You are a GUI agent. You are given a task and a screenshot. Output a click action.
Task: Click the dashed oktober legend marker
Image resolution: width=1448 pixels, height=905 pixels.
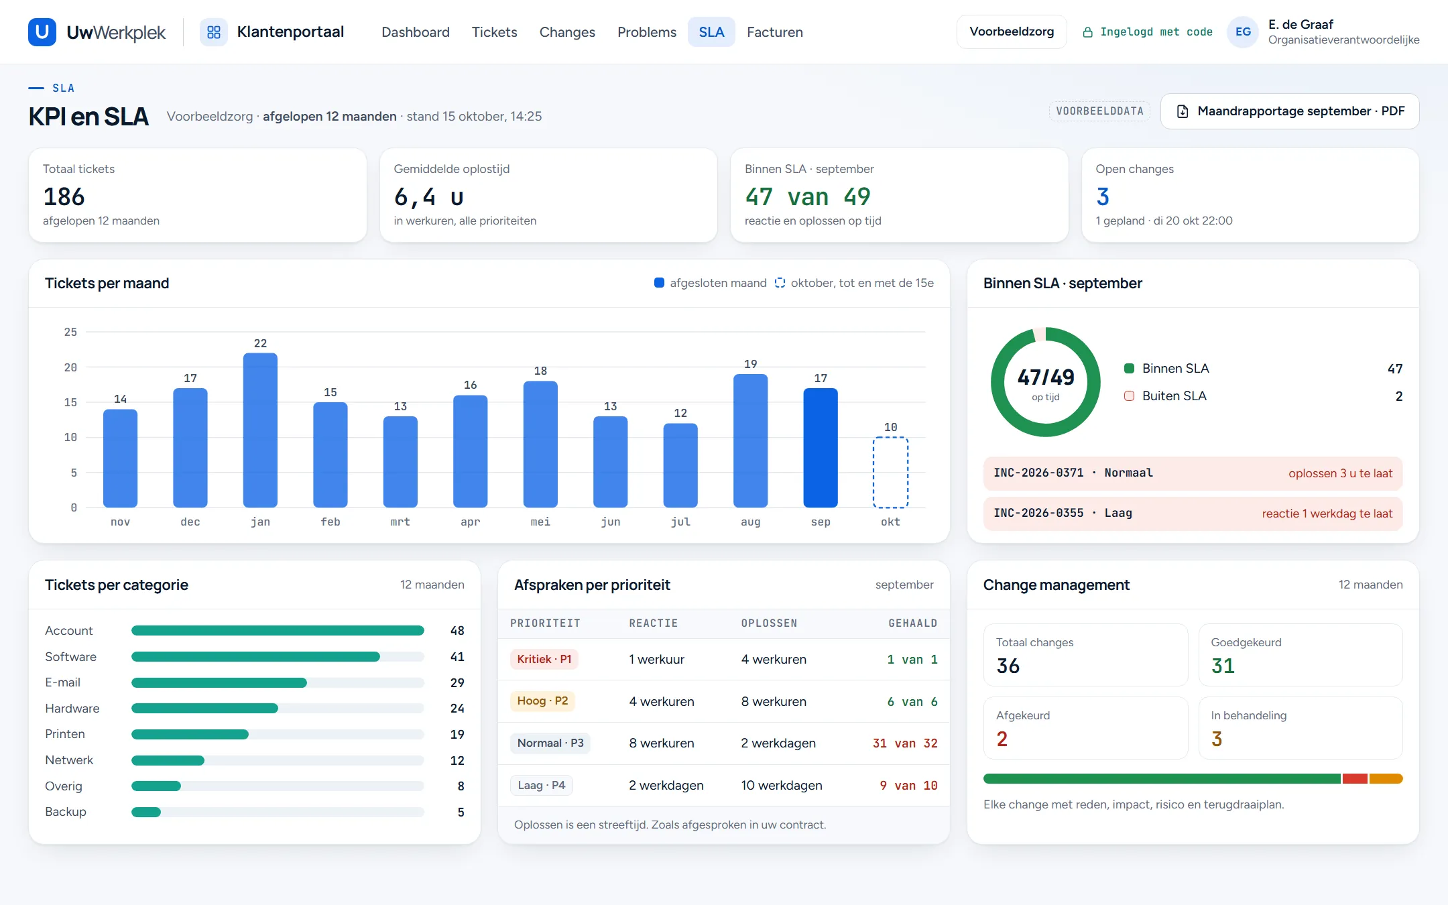pos(780,283)
